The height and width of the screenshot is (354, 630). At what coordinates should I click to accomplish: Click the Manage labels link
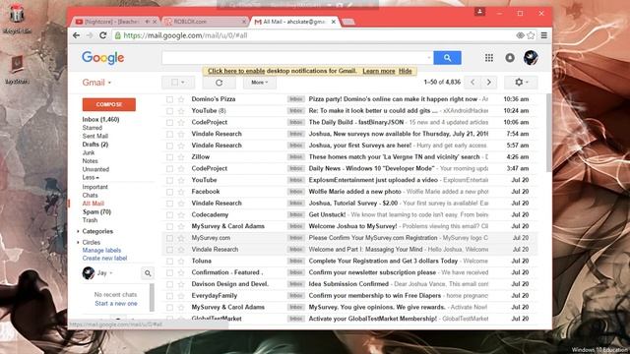pyautogui.click(x=101, y=251)
